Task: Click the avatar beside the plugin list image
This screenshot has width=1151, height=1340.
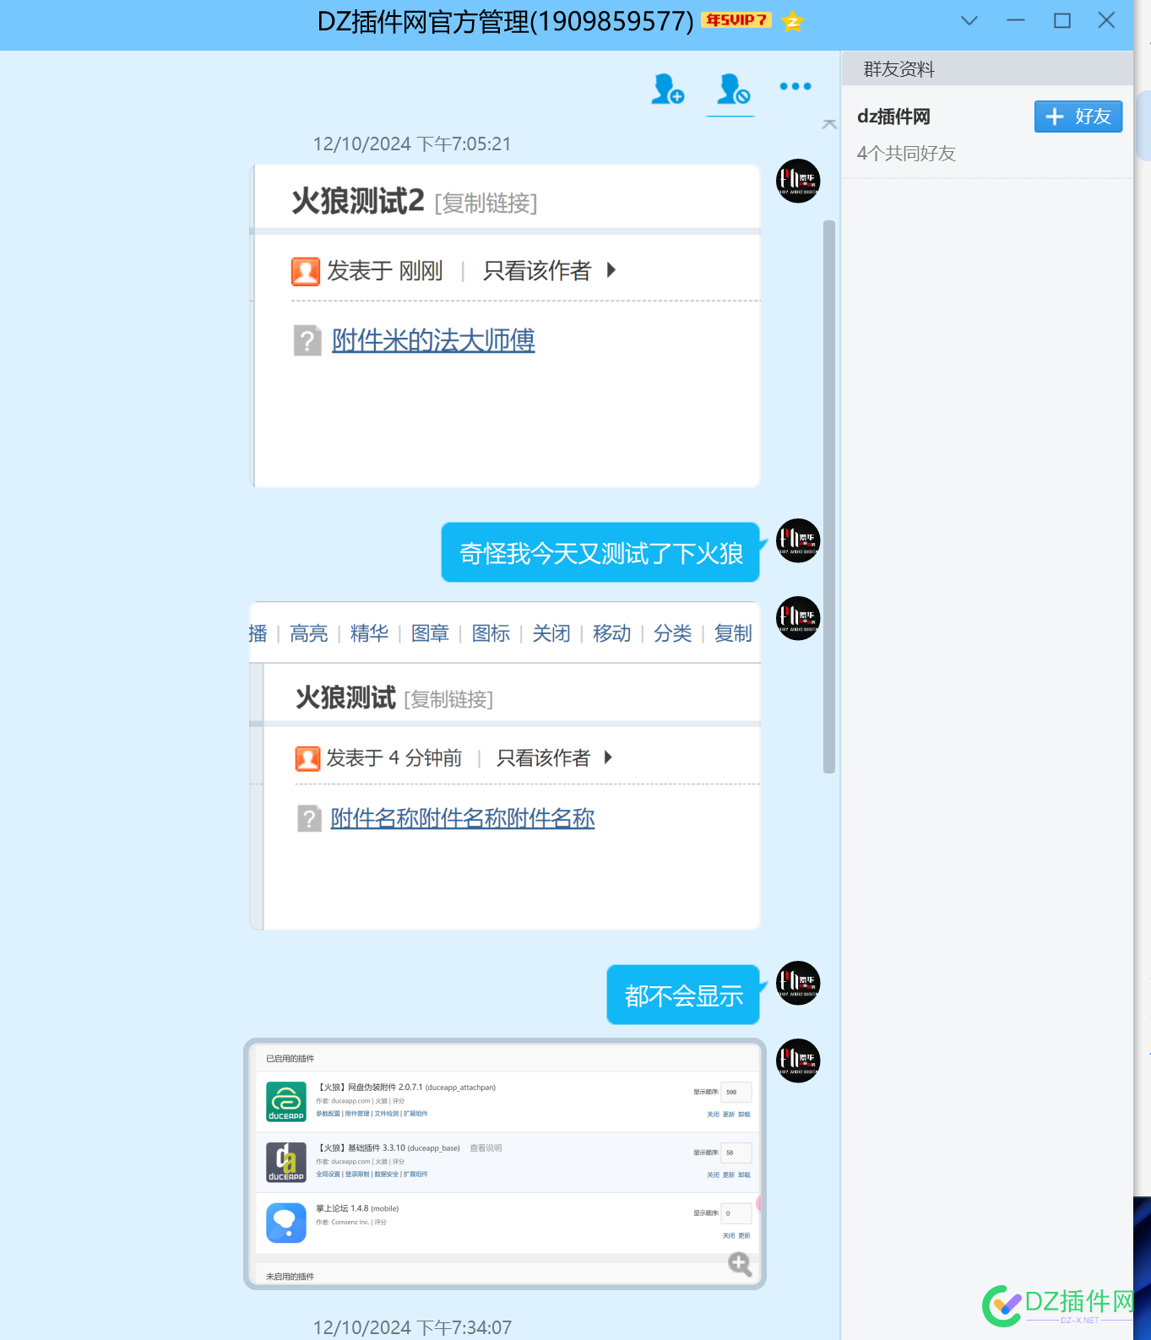Action: [x=798, y=1061]
